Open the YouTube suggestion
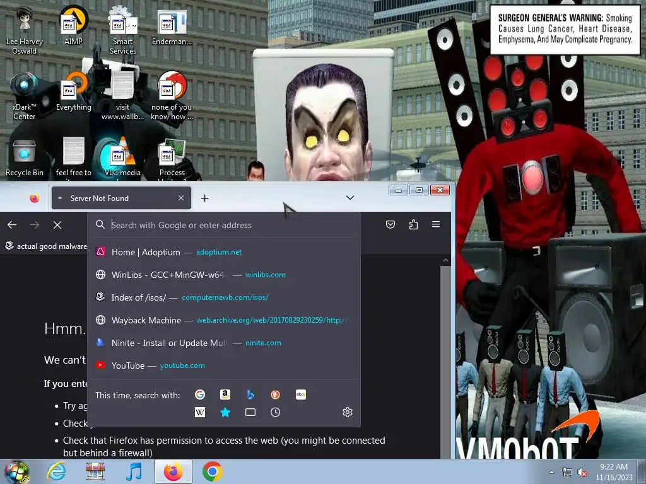Screen dimensions: 646x484 tap(224, 365)
